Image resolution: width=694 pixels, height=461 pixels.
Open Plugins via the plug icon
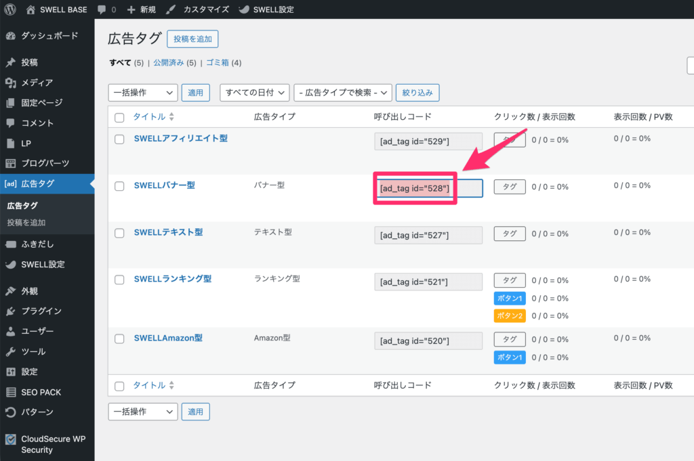pos(10,311)
